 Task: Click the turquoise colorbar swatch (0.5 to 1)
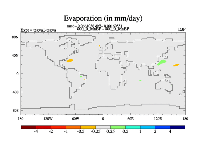133,127
